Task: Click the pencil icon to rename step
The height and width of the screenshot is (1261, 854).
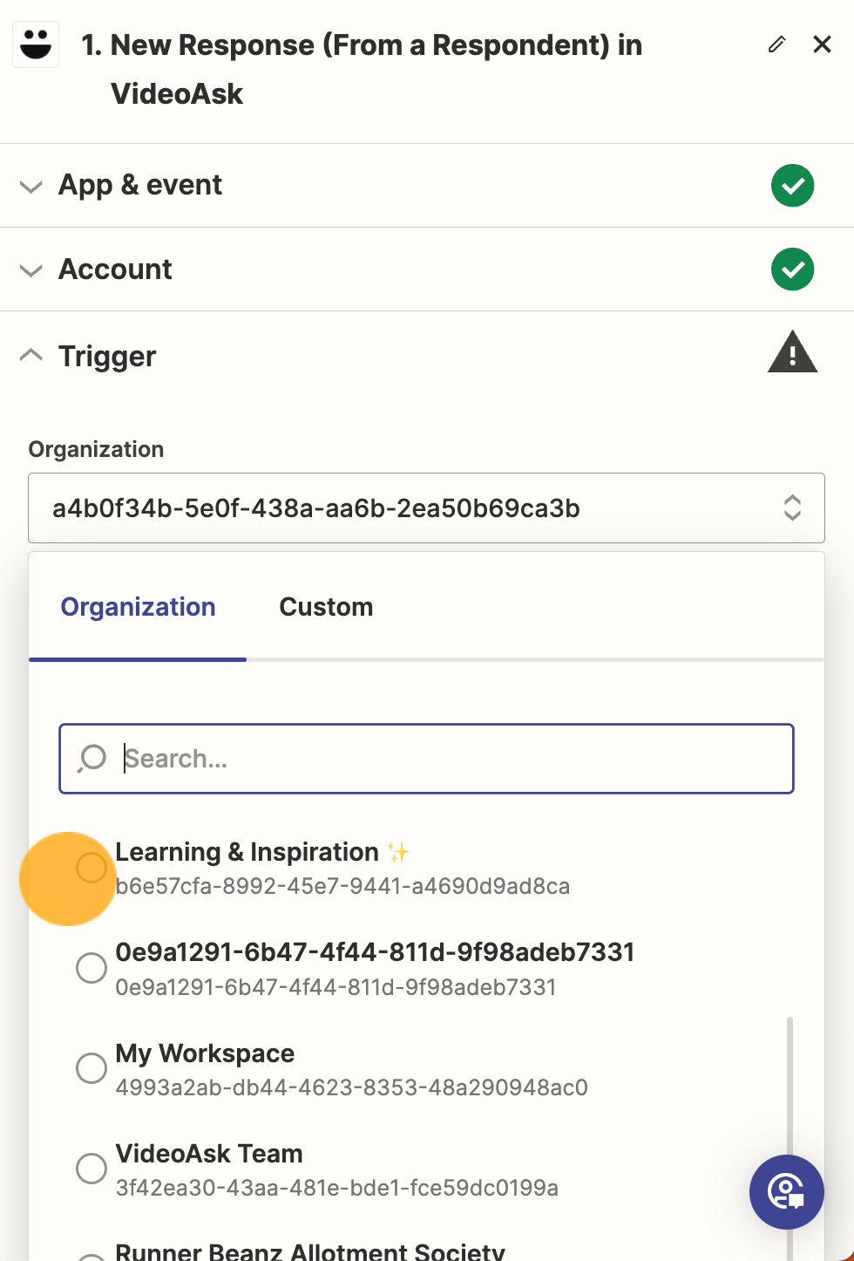Action: click(x=776, y=44)
